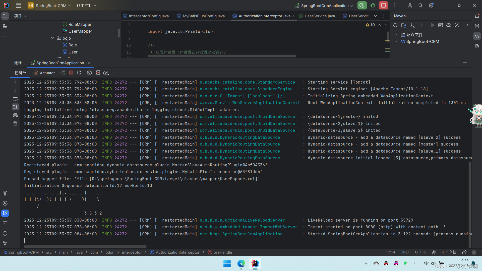The height and width of the screenshot is (271, 482).
Task: Click the console print icon
Action: (15, 115)
